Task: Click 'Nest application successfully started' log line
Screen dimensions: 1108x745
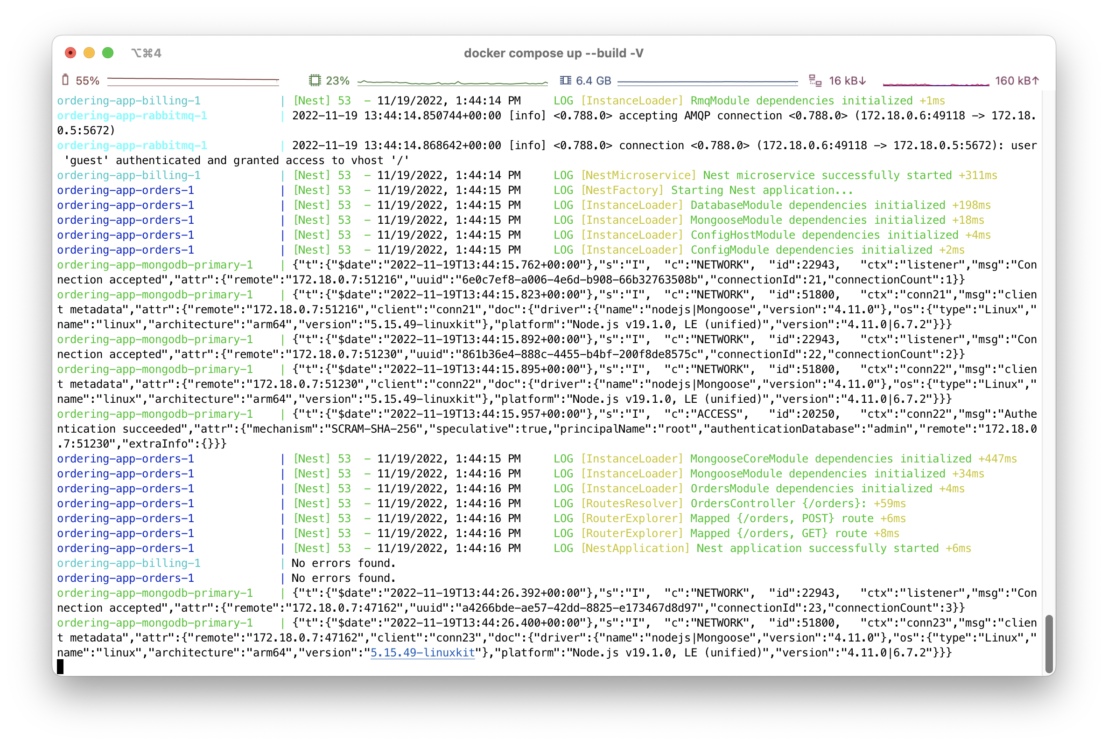Action: click(817, 548)
